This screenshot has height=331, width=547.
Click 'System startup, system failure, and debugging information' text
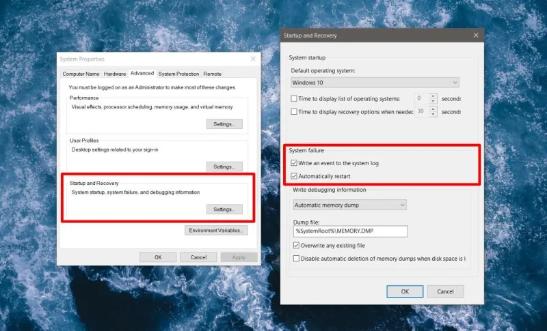(x=135, y=192)
